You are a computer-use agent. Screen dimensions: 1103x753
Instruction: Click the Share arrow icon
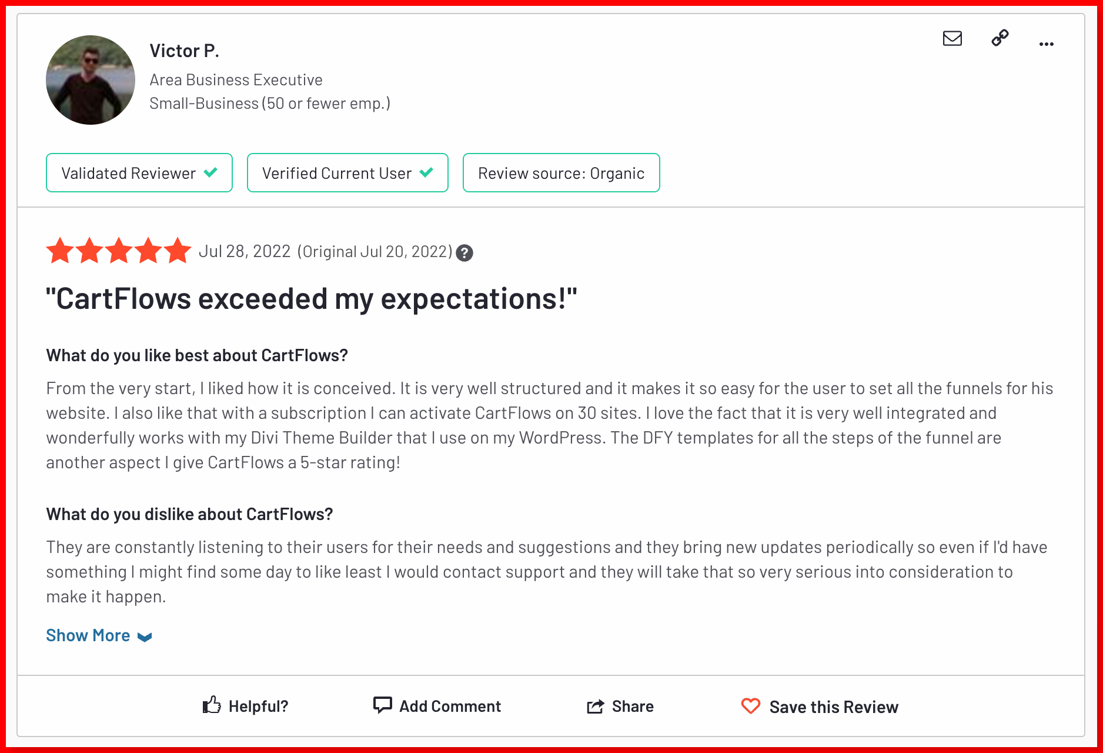(595, 706)
